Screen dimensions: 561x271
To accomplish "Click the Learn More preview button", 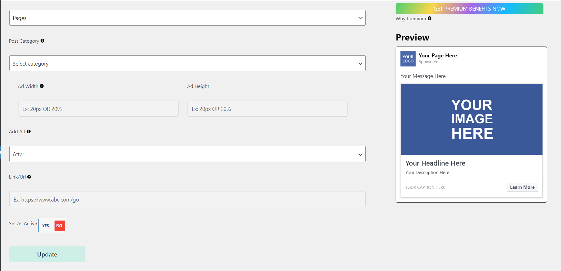I will pyautogui.click(x=522, y=187).
